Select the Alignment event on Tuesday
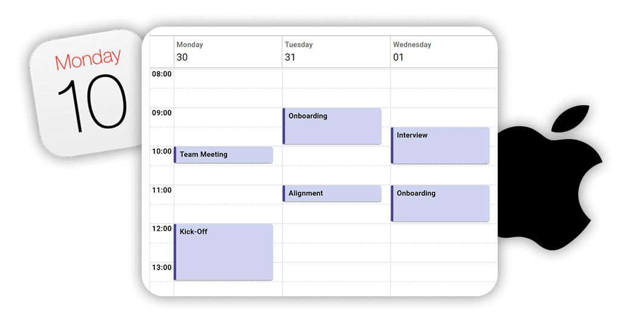This screenshot has width=620, height=312. pyautogui.click(x=332, y=193)
